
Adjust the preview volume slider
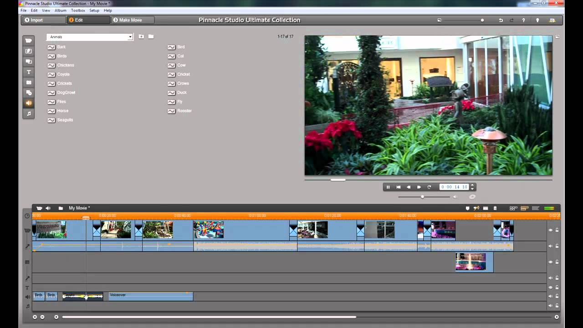point(423,197)
